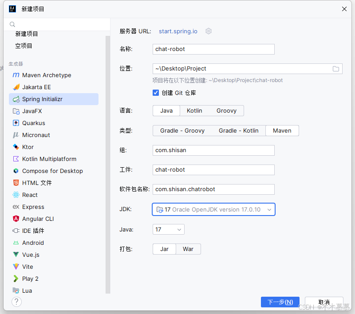Select the Compose for Desktop label
Screen dimensions: 355x314
(52, 171)
